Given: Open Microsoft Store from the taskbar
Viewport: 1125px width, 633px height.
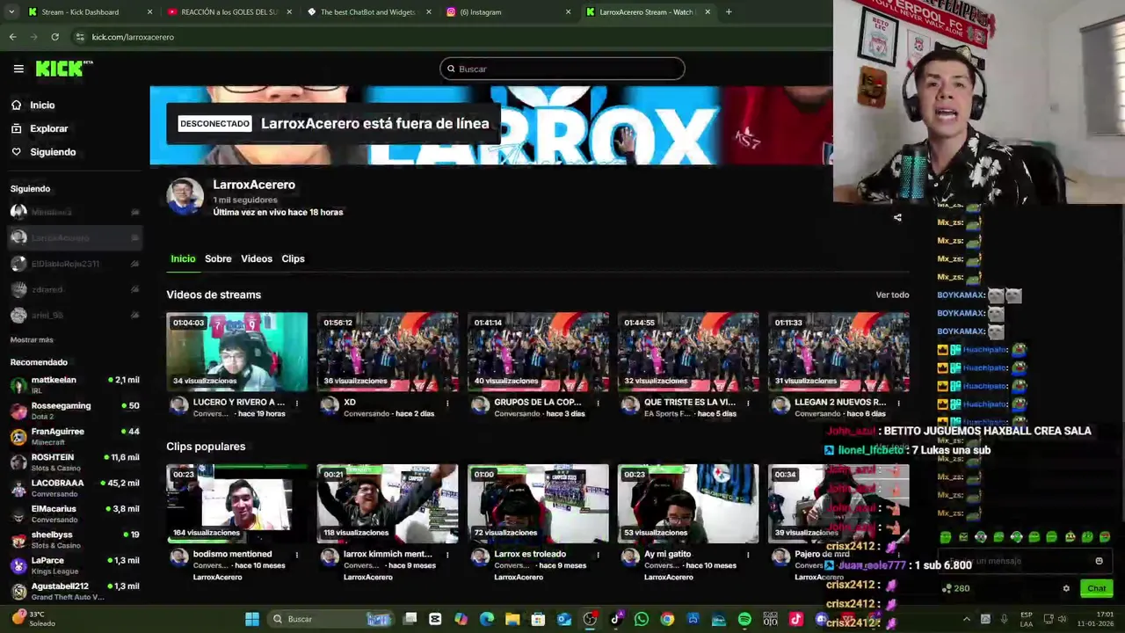Looking at the screenshot, I should pyautogui.click(x=538, y=619).
